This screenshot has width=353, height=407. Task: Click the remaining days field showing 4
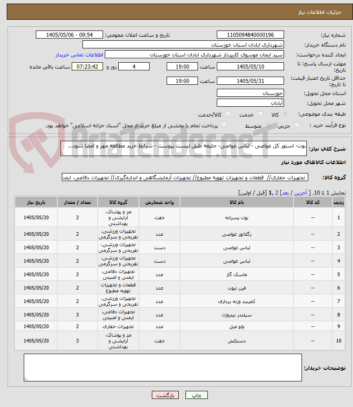(x=134, y=66)
